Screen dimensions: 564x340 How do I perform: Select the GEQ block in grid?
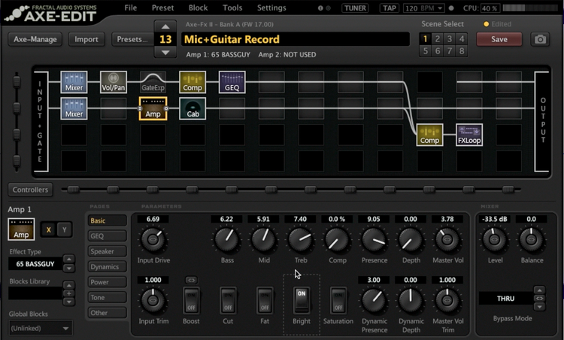click(232, 82)
